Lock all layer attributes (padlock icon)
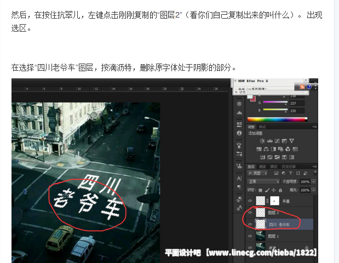The image size is (339, 263). [280, 190]
